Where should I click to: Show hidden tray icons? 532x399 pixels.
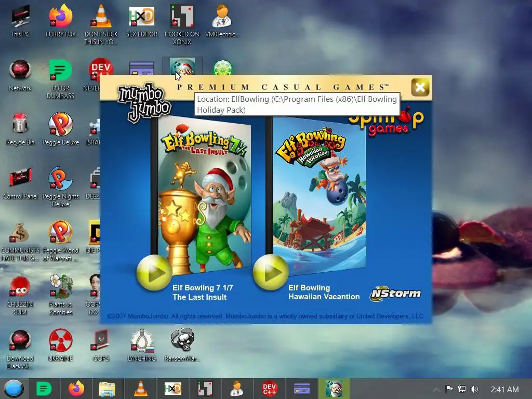click(436, 390)
